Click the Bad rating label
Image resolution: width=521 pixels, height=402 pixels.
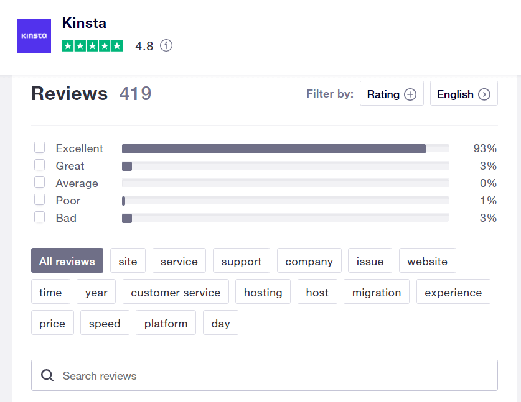click(x=66, y=218)
